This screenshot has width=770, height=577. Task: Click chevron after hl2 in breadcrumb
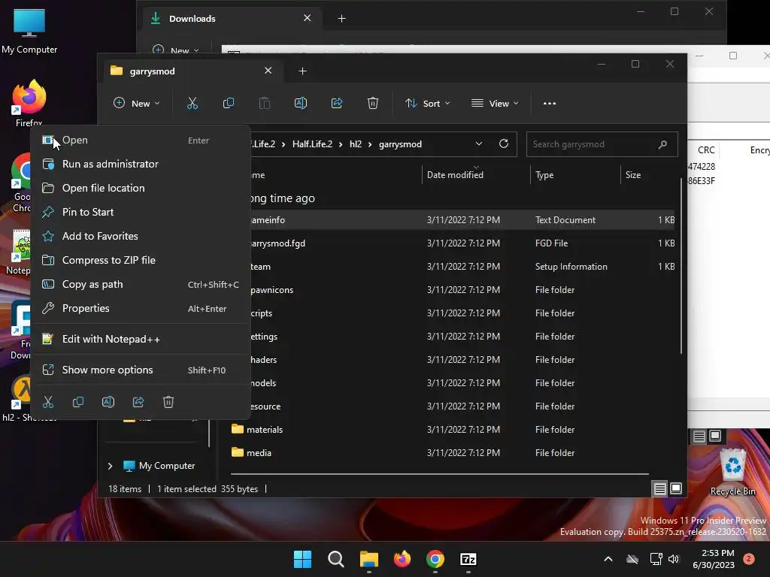(370, 144)
